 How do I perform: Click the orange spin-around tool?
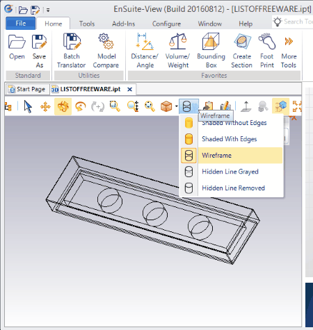(81, 107)
